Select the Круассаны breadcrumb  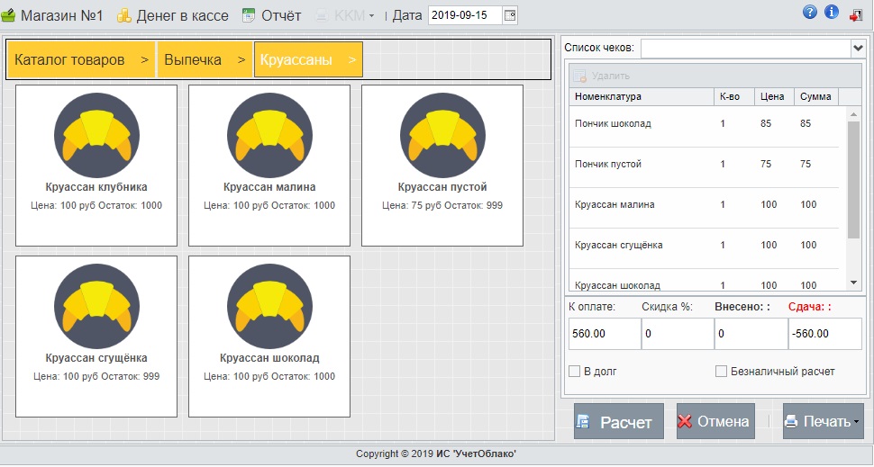pos(308,59)
